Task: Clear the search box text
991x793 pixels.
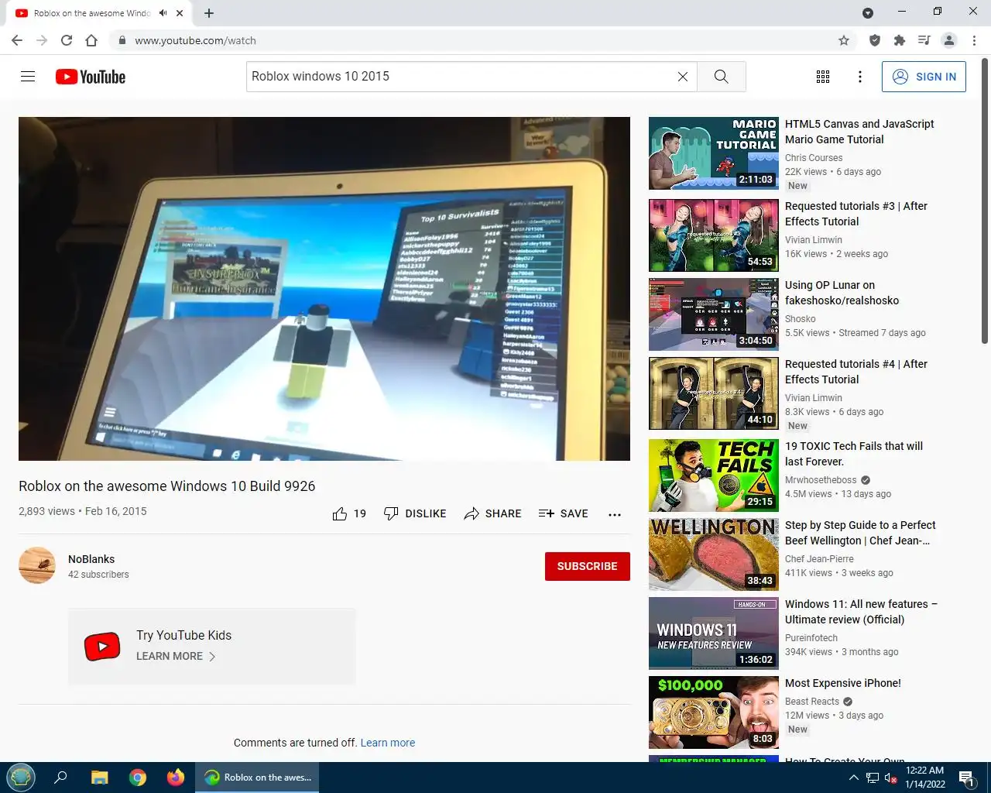Action: (x=682, y=77)
